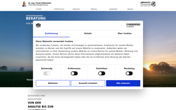Open the KONTAKT menu item

point(113,9)
